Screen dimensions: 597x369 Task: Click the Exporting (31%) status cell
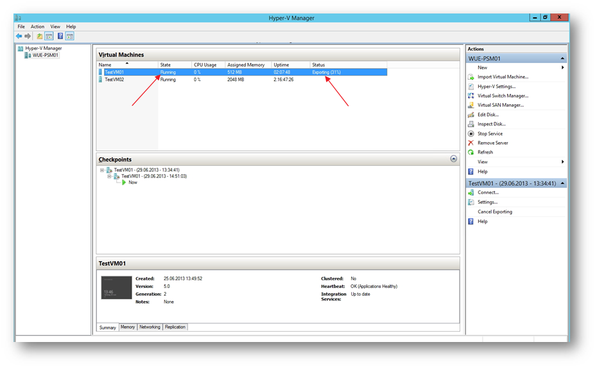pyautogui.click(x=326, y=72)
